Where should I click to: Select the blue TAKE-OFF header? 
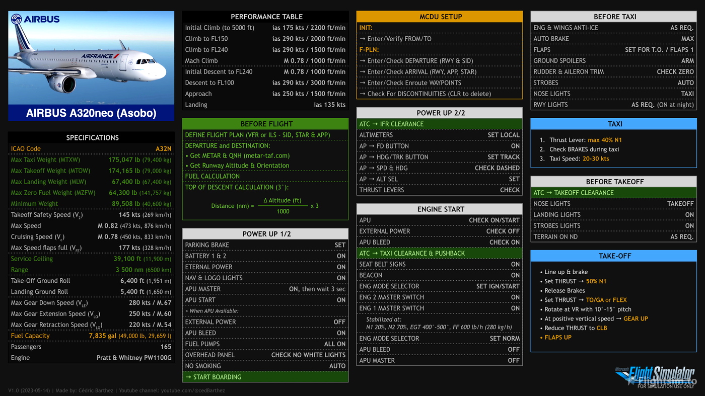click(614, 256)
